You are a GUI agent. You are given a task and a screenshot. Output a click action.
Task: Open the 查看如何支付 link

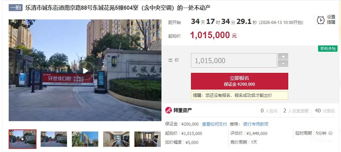pos(215,124)
